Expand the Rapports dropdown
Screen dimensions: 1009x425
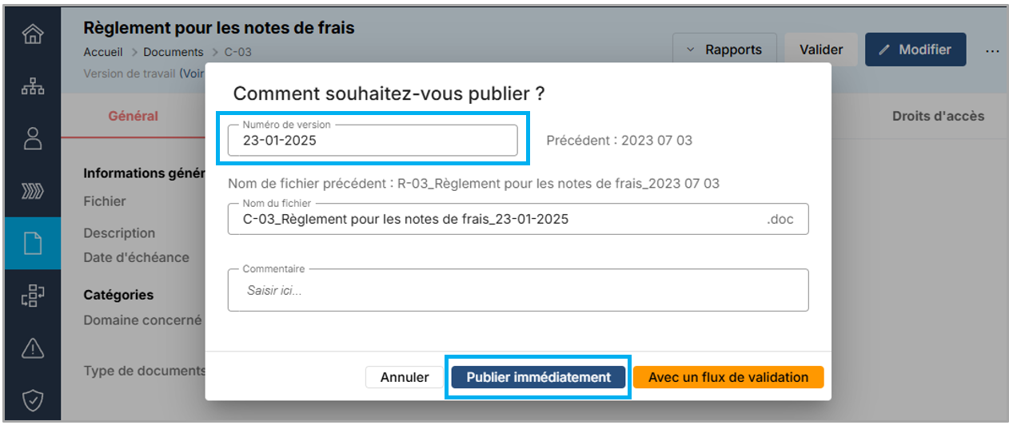(x=724, y=50)
